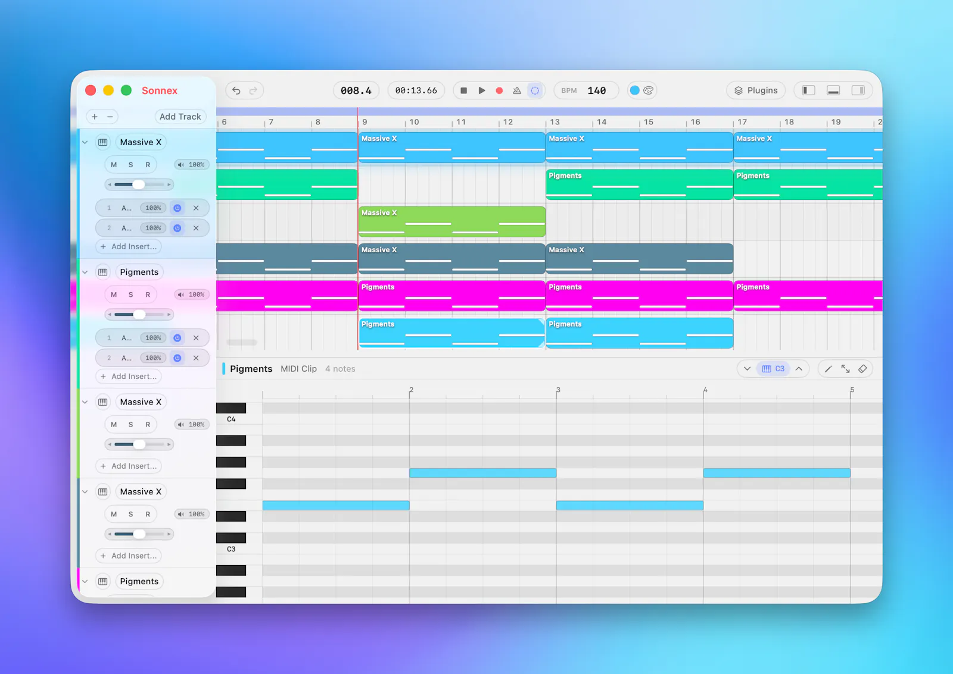Adjust pan slider of first Pigments track

pyautogui.click(x=139, y=314)
